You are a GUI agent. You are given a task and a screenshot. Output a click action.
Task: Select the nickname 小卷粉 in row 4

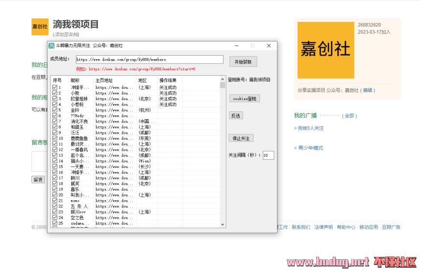(x=77, y=104)
